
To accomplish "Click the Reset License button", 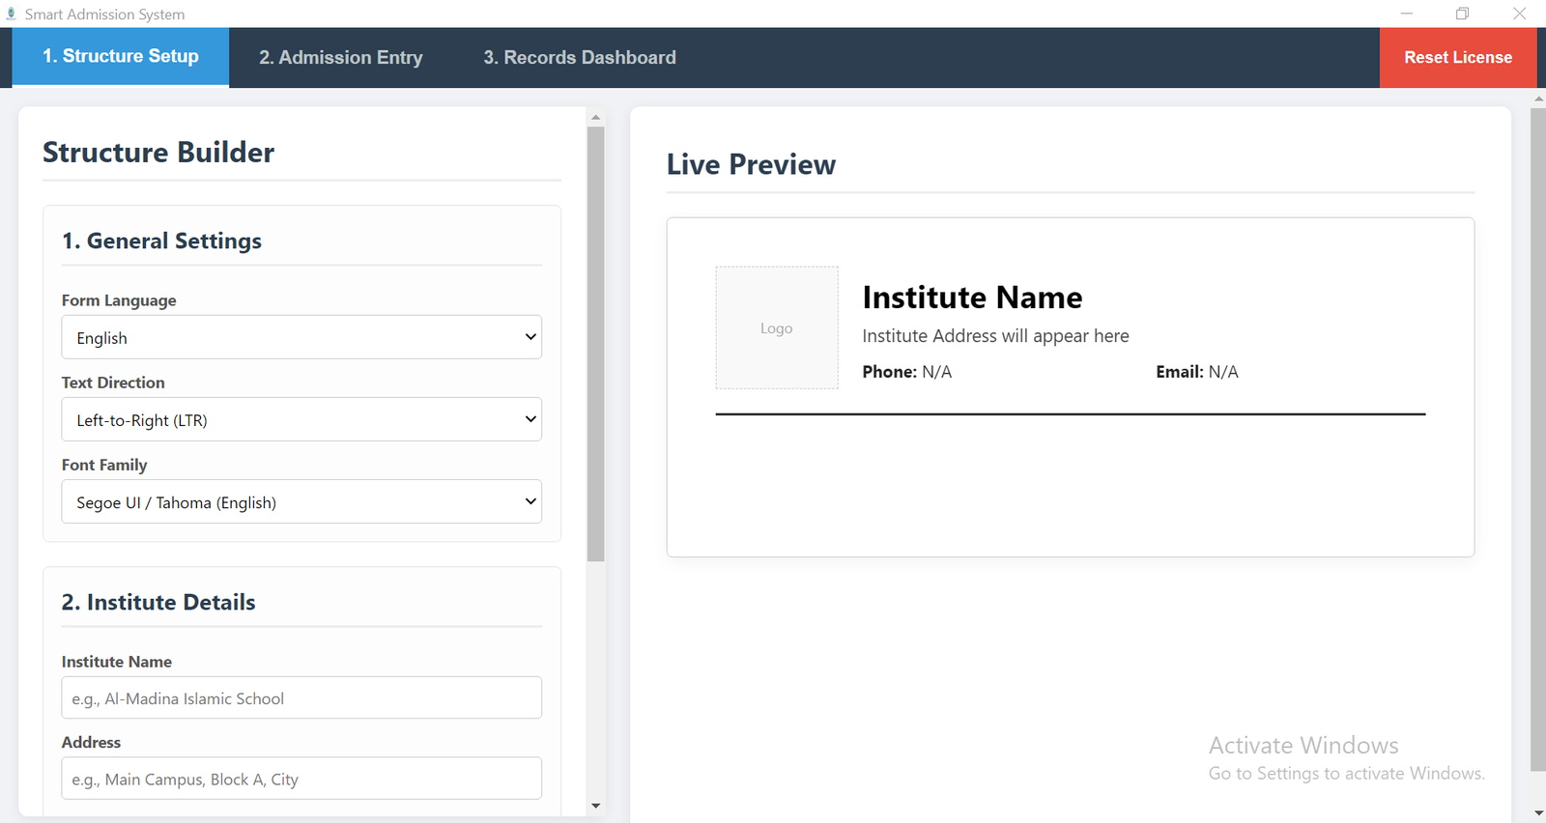I will (x=1458, y=58).
